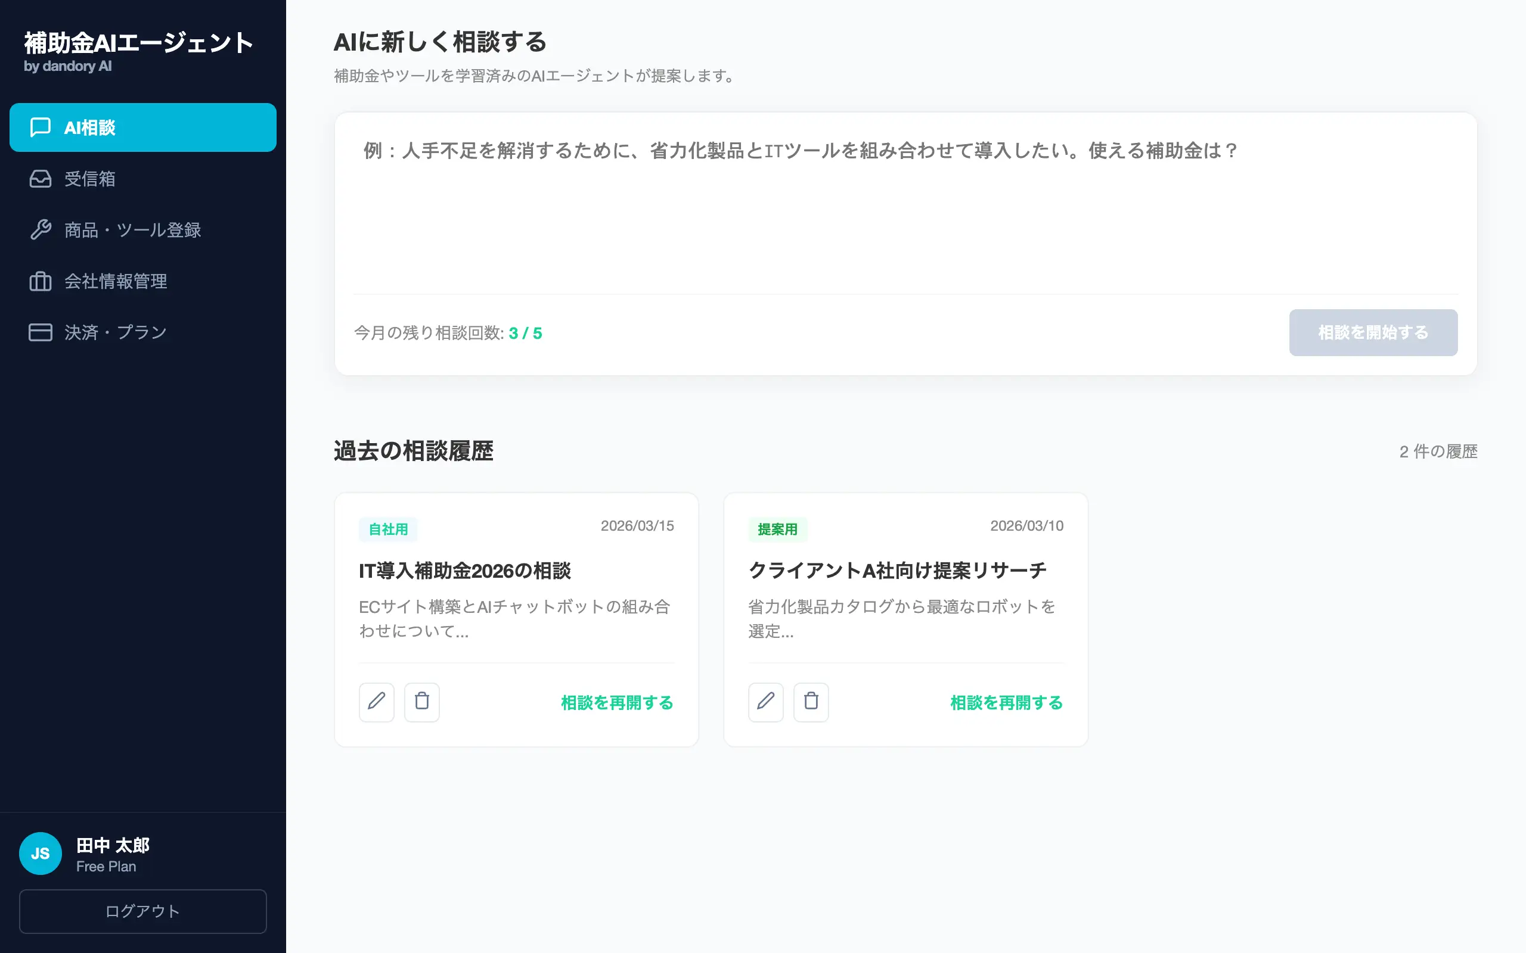1526x953 pixels.
Task: Open 商品・ツール登録 in the sidebar
Action: tap(143, 230)
